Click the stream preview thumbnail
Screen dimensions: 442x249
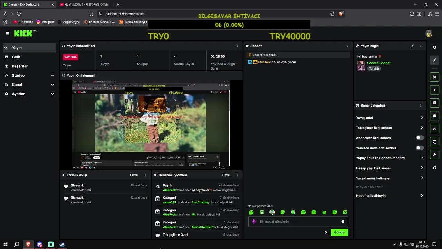point(151,125)
